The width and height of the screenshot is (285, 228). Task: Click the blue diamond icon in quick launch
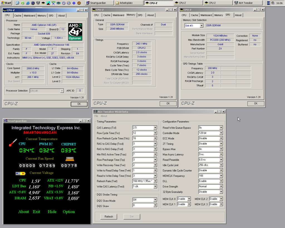pos(74,3)
